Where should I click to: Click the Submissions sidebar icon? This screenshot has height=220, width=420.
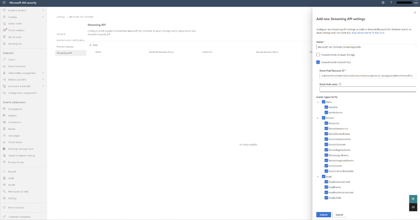[x=4, y=122]
